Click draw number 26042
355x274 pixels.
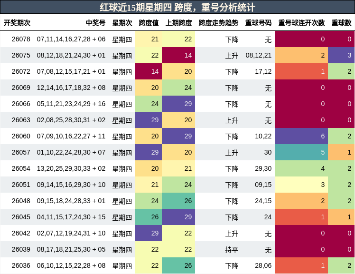[x=21, y=234]
